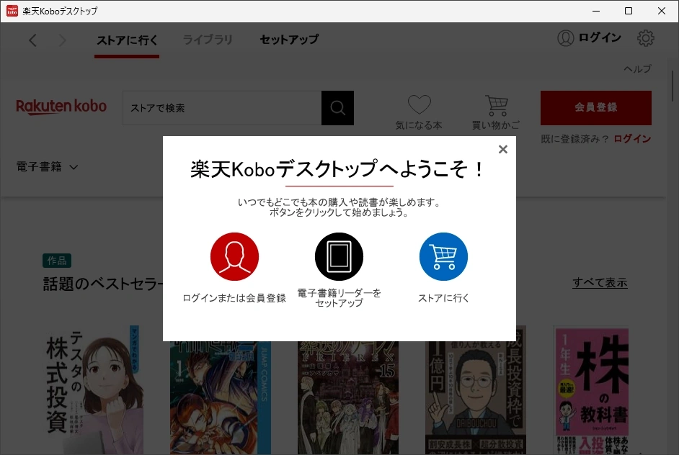Click into the ストアで検索 search field
Image resolution: width=679 pixels, height=455 pixels.
point(221,108)
